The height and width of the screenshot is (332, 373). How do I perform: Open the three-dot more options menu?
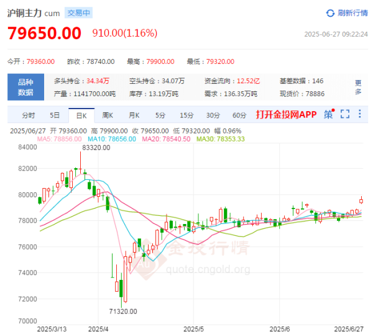point(360,114)
